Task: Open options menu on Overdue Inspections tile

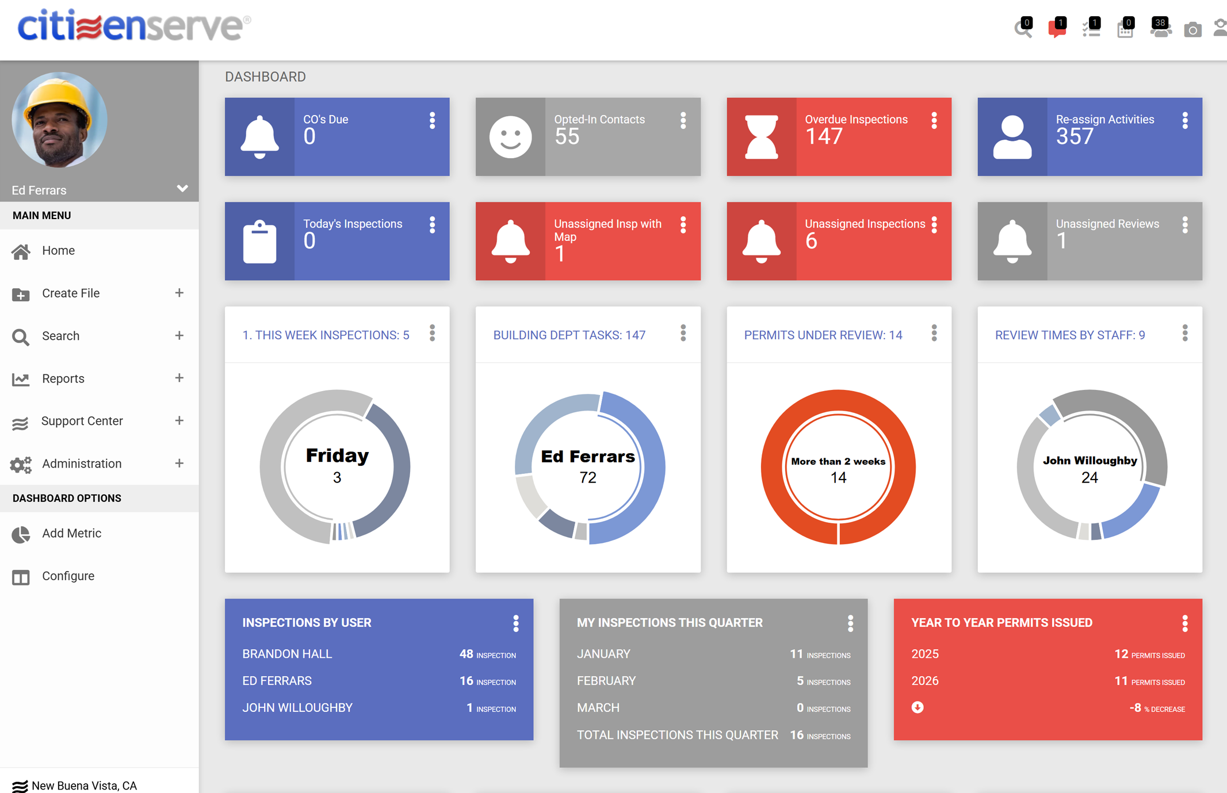Action: (934, 121)
